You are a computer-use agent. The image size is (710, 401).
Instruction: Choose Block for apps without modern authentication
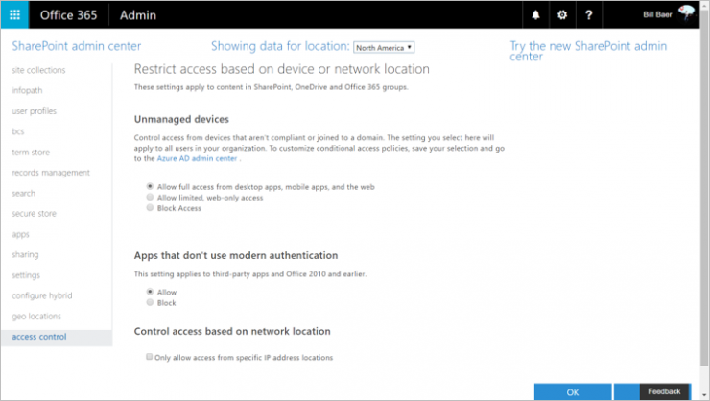[150, 302]
